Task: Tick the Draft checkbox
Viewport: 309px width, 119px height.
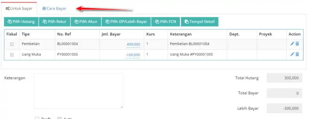Action: (37, 118)
